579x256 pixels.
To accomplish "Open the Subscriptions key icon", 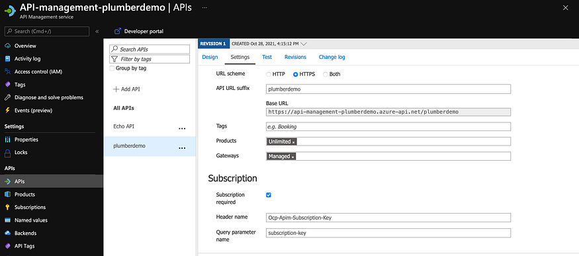I will pyautogui.click(x=7, y=207).
